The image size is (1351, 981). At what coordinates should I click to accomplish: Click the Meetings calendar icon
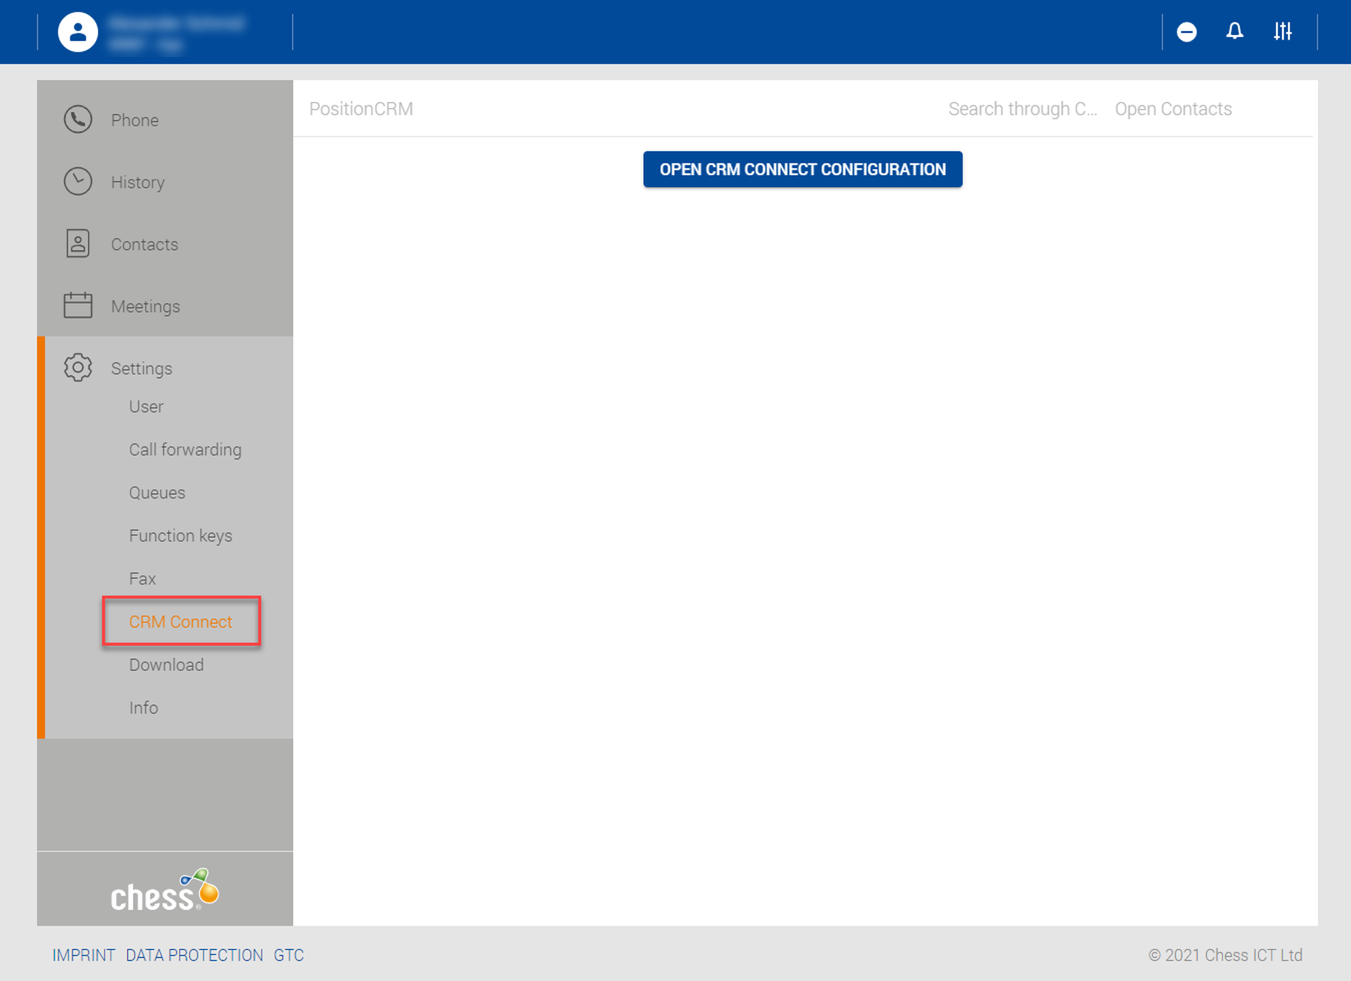pos(78,305)
